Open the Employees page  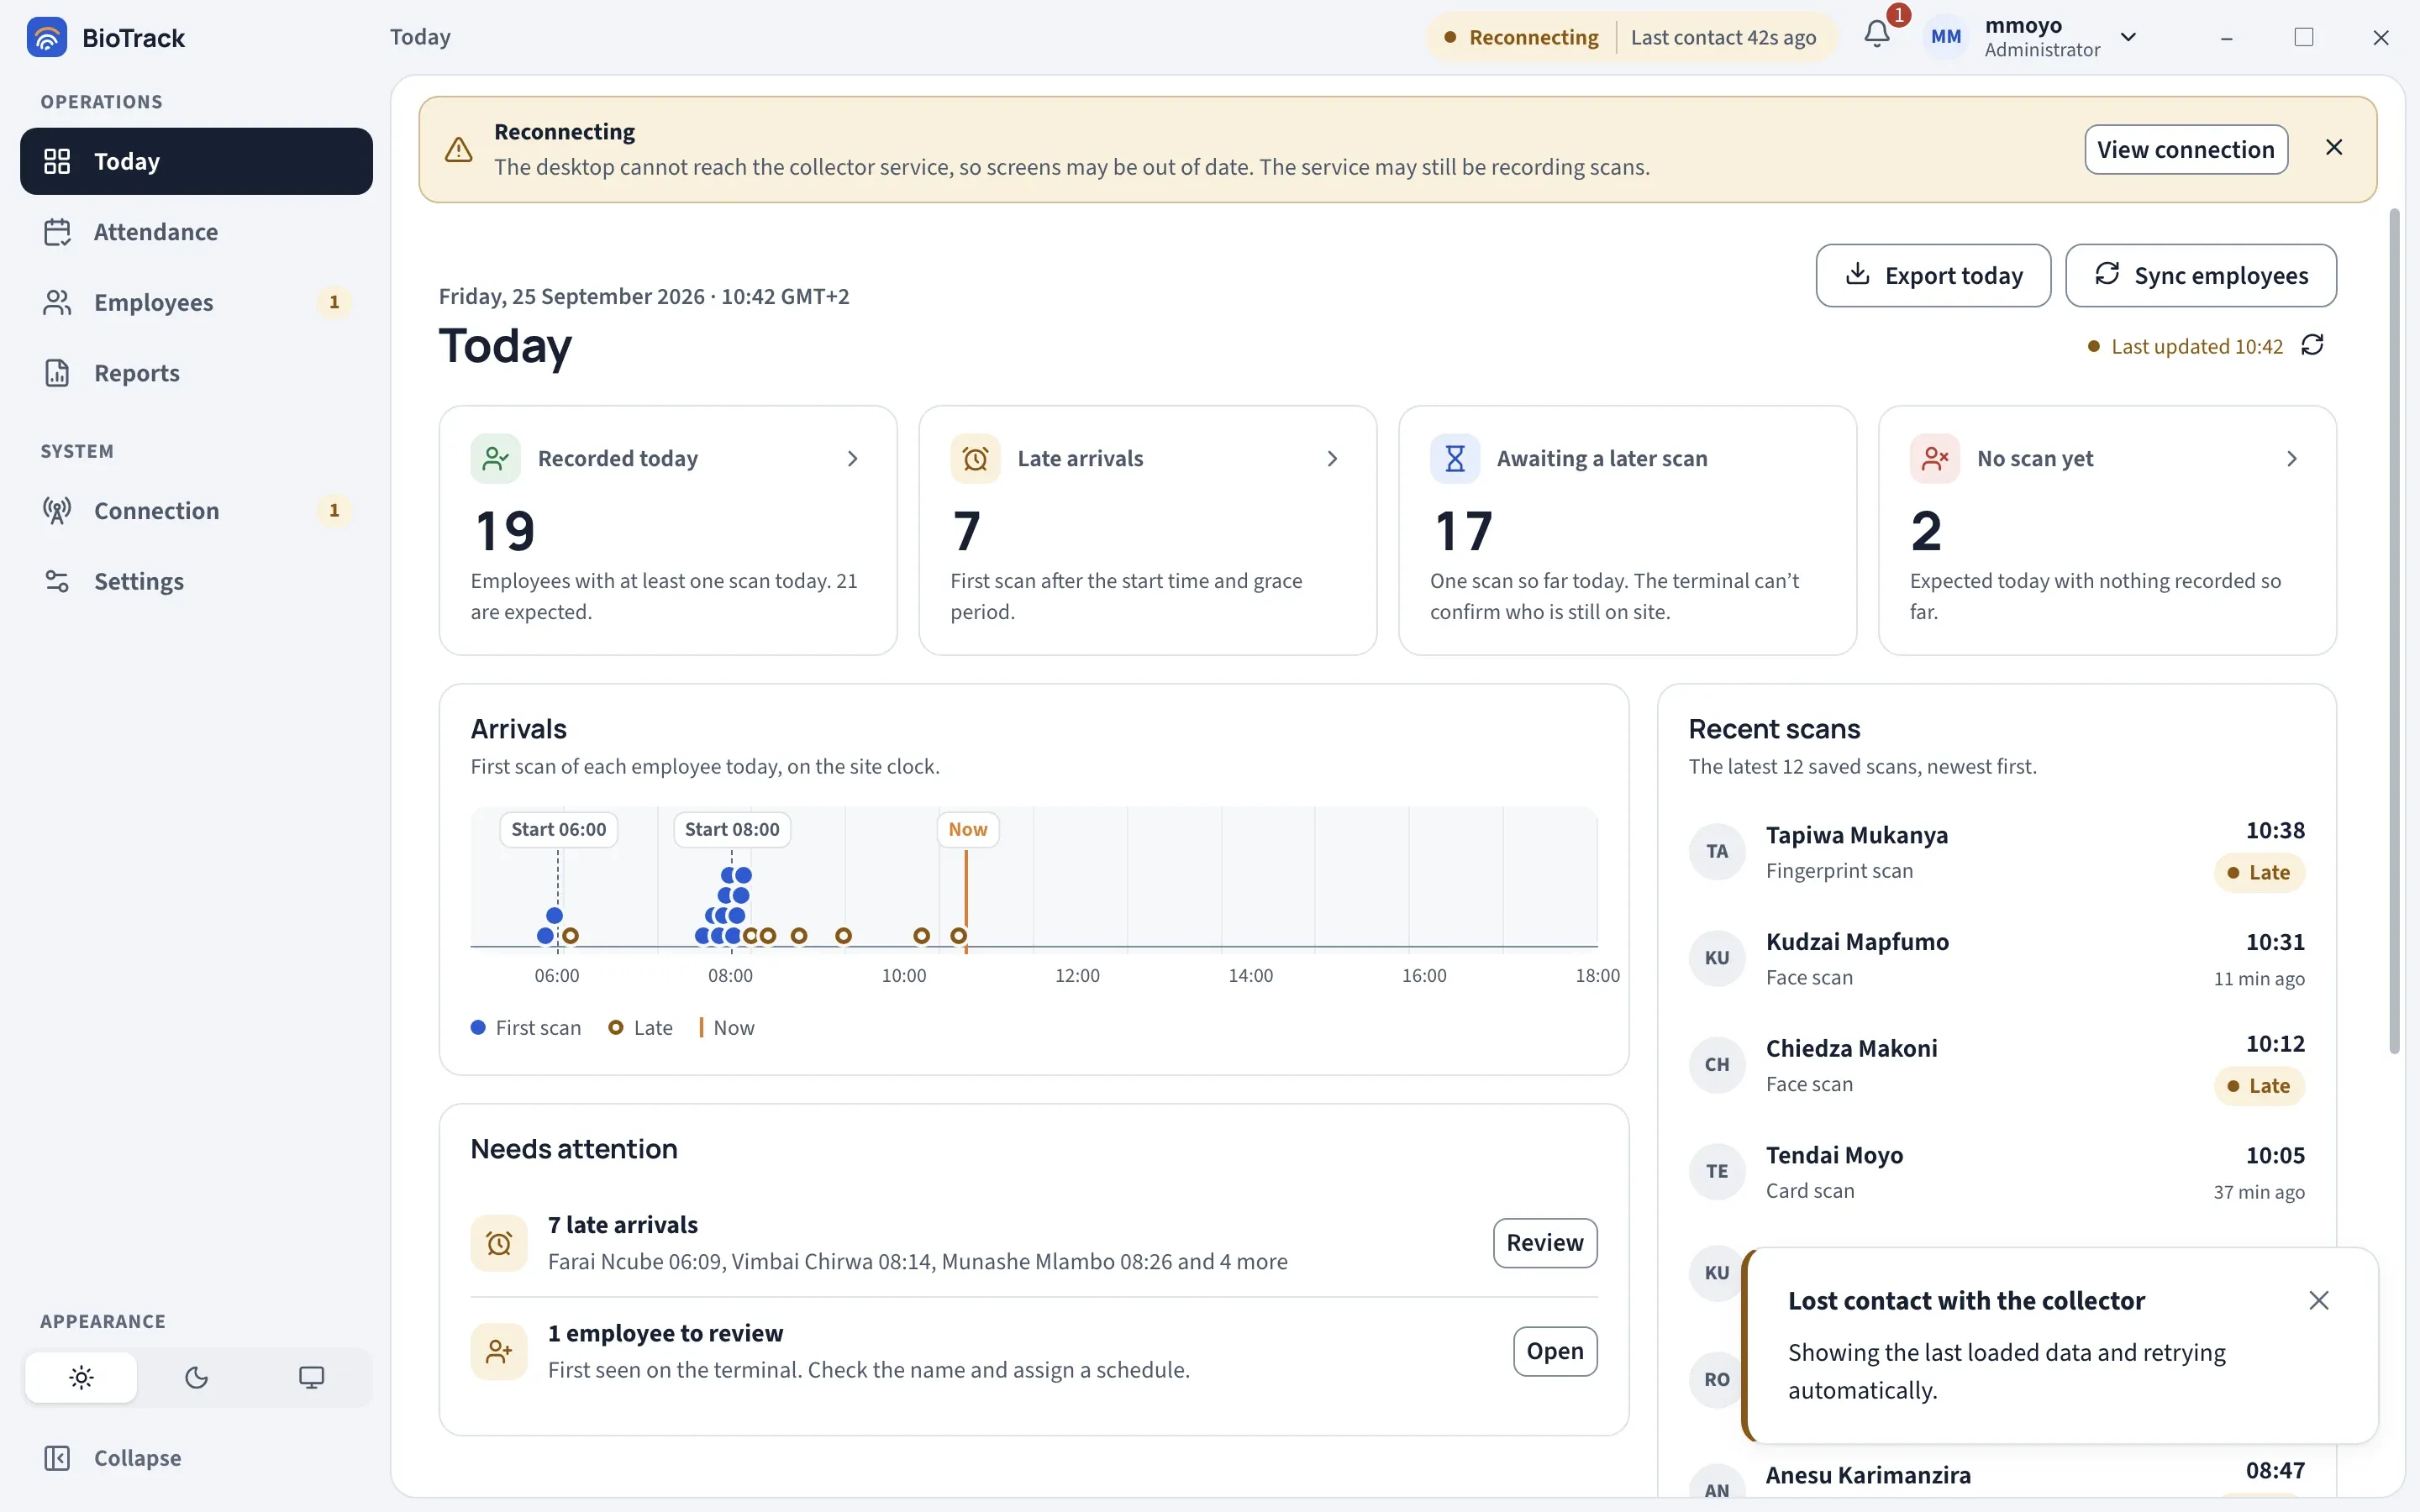196,302
